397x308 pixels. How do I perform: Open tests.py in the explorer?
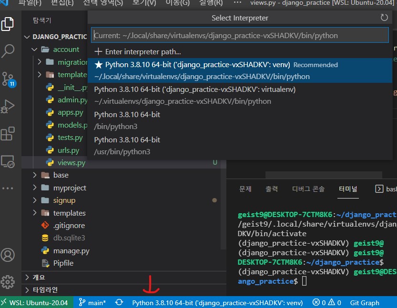pyautogui.click(x=70, y=138)
